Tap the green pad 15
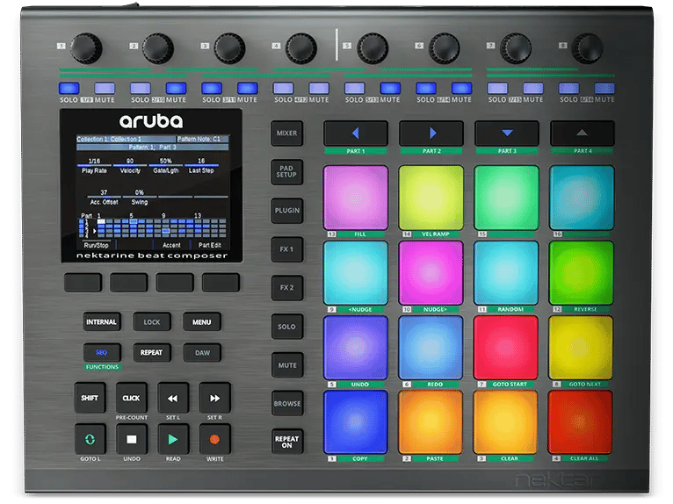Screen dimensions: 673x504 506,198
